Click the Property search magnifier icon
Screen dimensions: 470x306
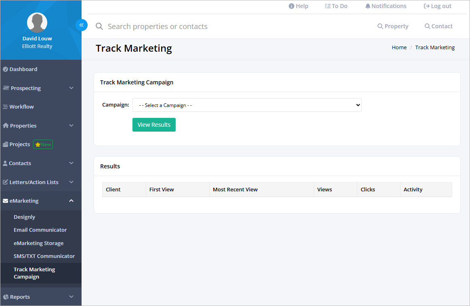(x=380, y=26)
